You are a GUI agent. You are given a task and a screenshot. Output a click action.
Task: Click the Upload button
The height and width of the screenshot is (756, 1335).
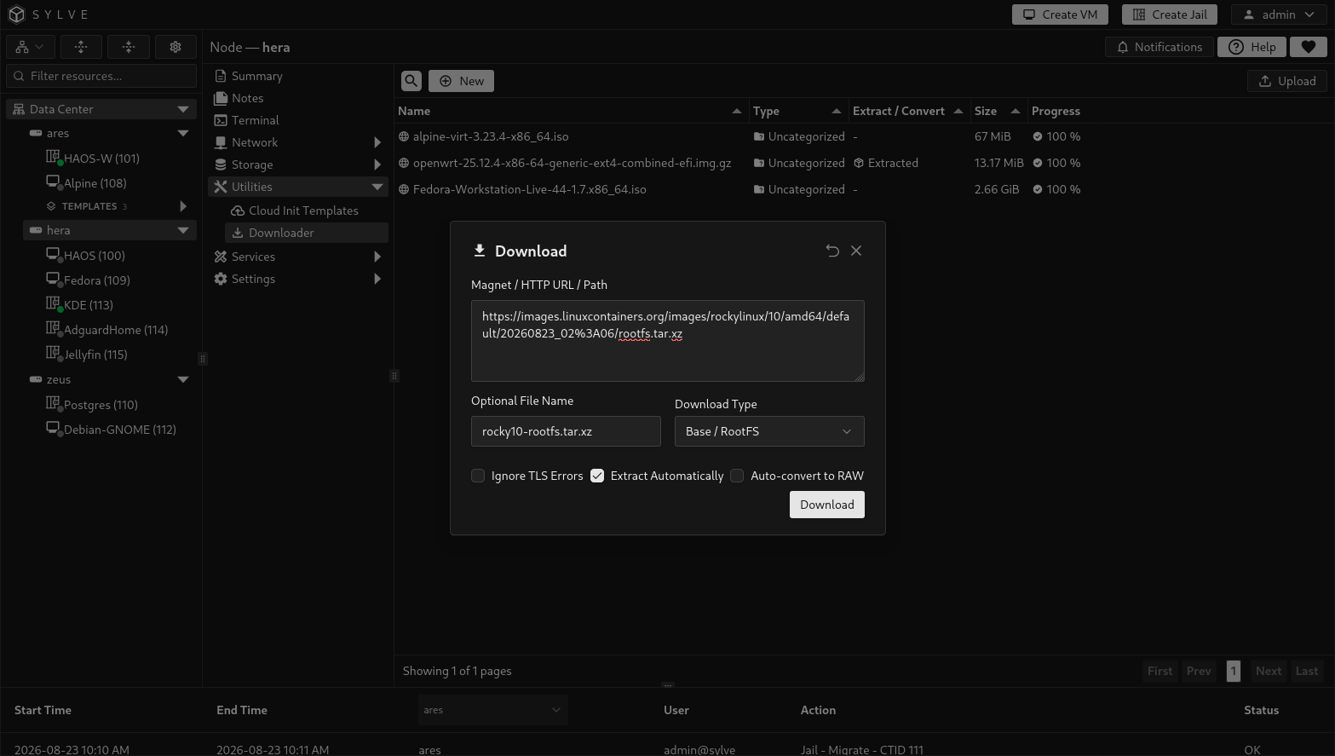click(x=1286, y=81)
